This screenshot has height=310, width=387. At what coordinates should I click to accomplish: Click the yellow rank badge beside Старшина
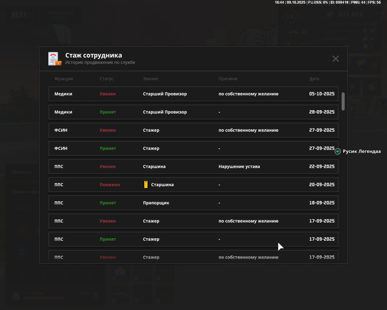click(145, 185)
